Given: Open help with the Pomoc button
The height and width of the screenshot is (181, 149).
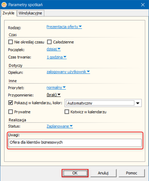Looking at the screenshot, I should (132, 173).
